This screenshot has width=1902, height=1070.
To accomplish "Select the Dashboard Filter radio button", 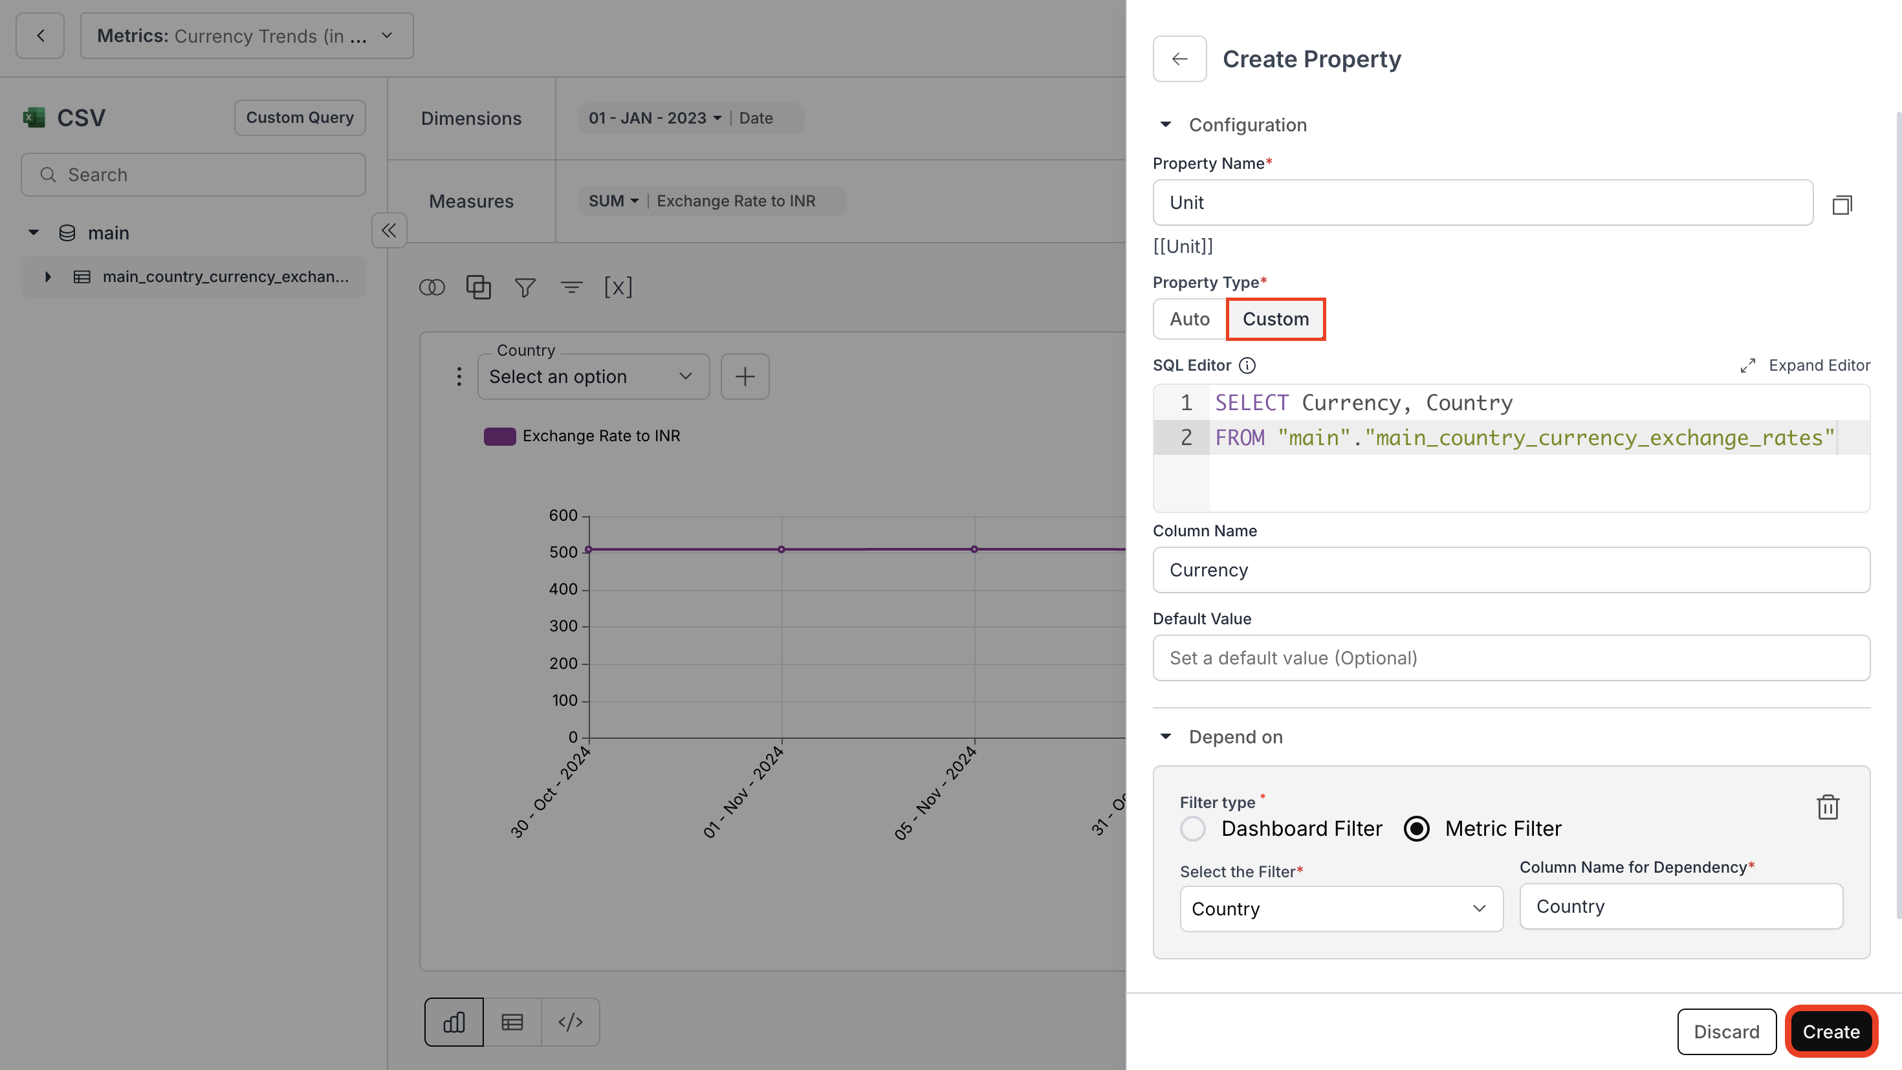I will pos(1193,829).
